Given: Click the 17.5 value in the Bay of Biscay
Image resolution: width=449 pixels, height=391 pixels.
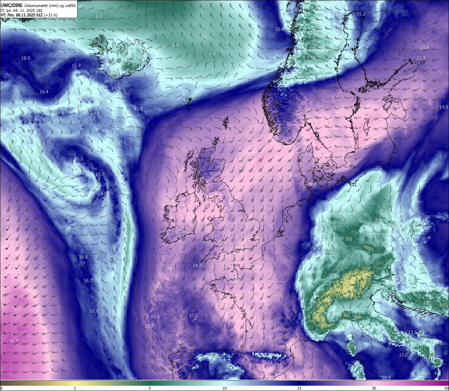Looking at the screenshot, I should pyautogui.click(x=193, y=316).
